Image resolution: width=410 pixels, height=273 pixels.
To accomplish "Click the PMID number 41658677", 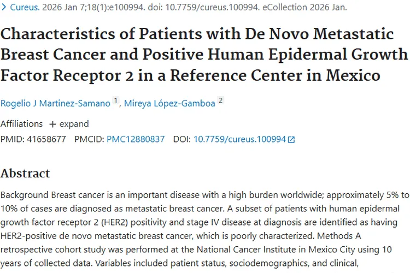I will pos(46,139).
